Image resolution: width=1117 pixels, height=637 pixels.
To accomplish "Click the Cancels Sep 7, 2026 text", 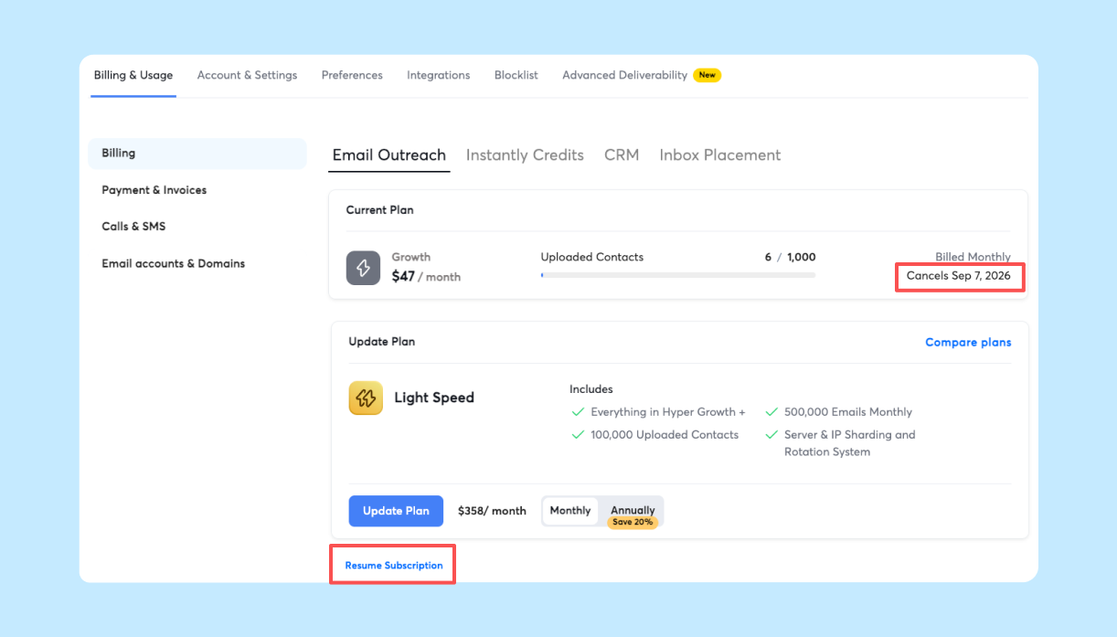I will tap(959, 276).
